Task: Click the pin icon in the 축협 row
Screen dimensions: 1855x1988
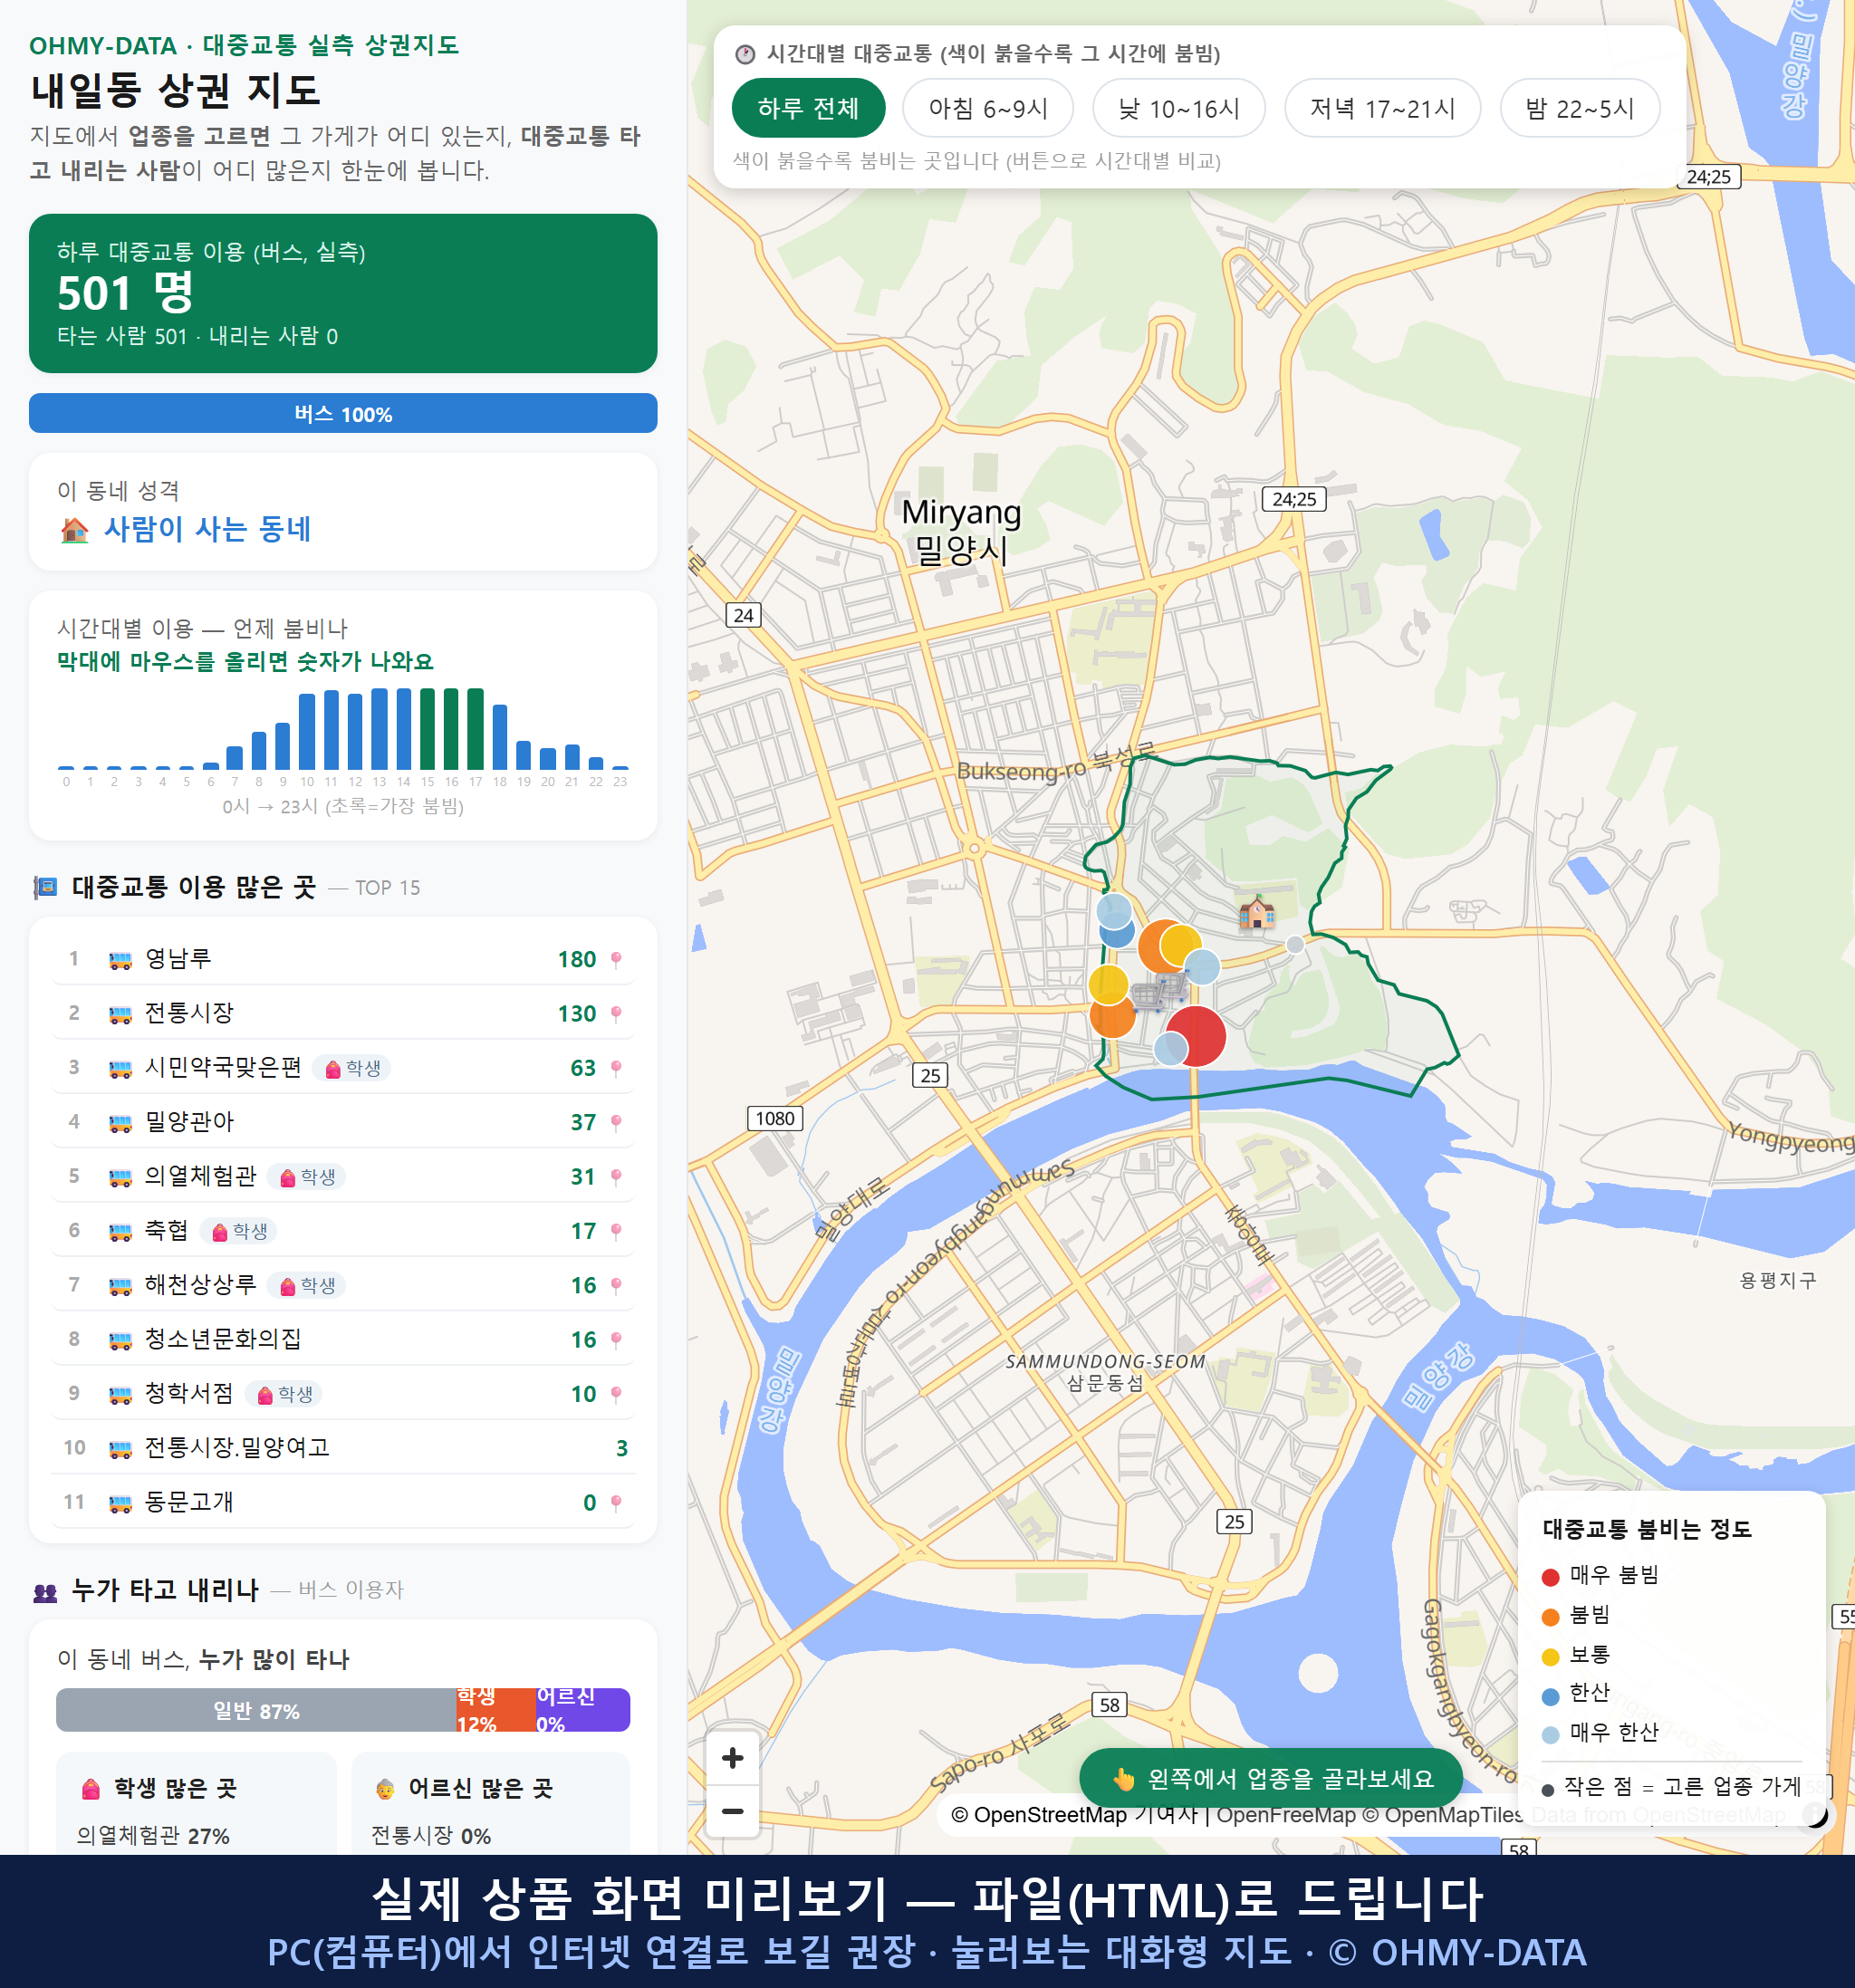Action: coord(616,1231)
